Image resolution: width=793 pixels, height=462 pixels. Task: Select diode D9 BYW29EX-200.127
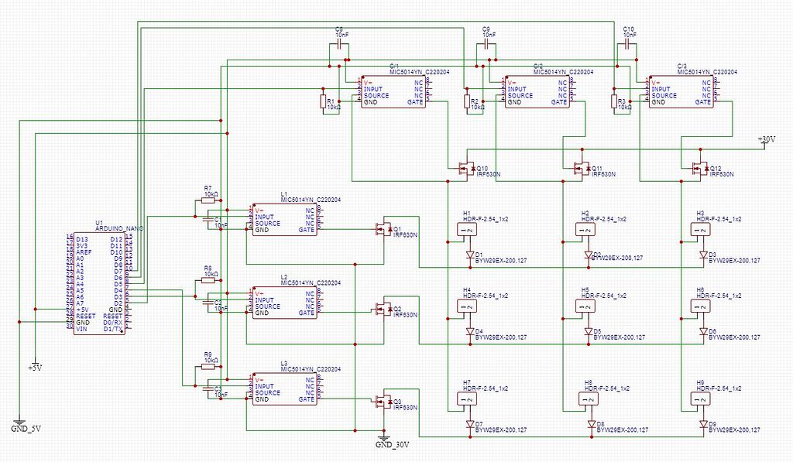pyautogui.click(x=703, y=424)
